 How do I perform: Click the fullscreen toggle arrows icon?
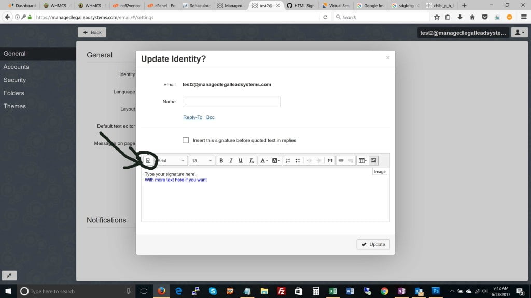click(9, 275)
